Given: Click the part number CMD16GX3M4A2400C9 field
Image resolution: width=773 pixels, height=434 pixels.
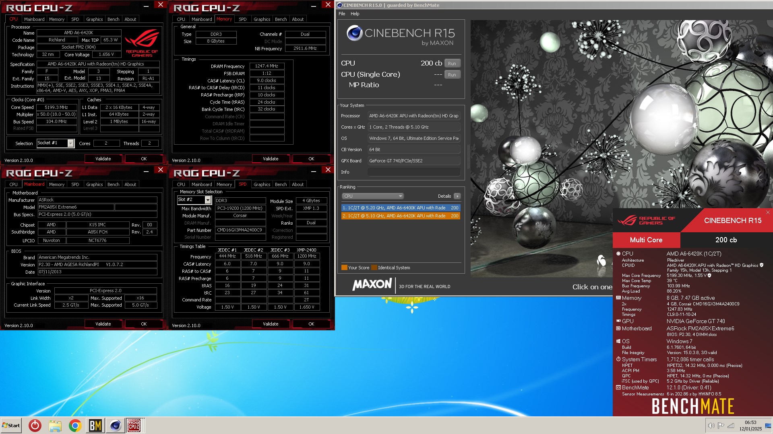Looking at the screenshot, I should (240, 230).
